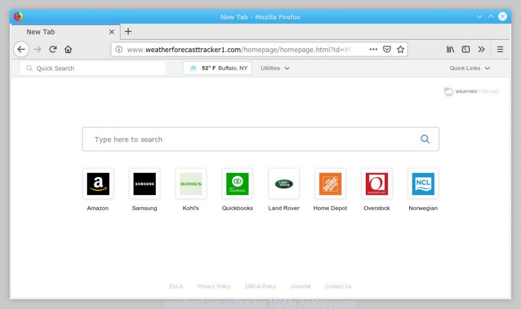
Task: Open the Firefox hamburger menu
Action: pos(500,49)
